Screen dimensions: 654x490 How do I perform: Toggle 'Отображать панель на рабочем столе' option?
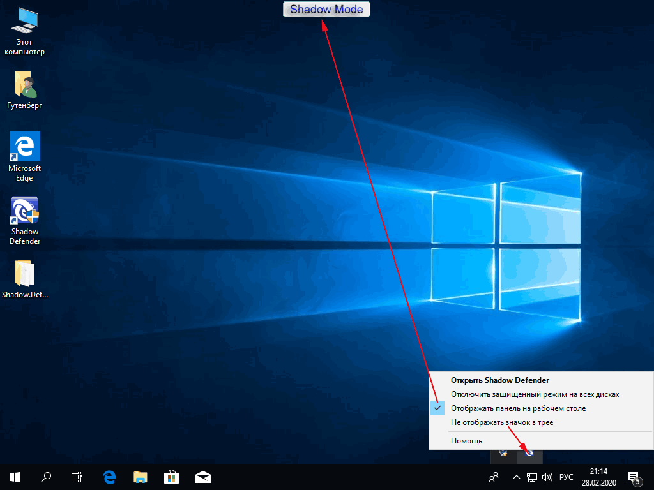[542, 408]
